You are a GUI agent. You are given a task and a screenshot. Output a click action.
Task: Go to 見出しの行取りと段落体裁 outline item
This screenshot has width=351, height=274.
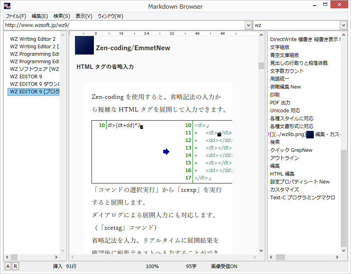pos(299,63)
